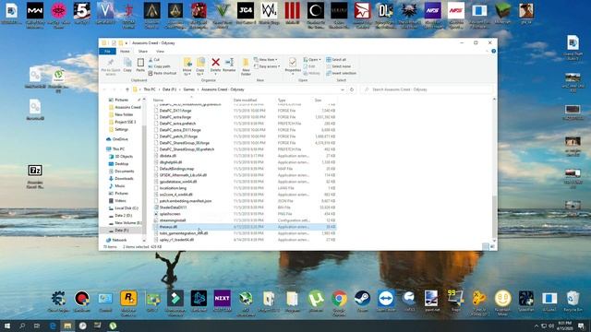Image resolution: width=591 pixels, height=332 pixels.
Task: Click the Delete red X icon in ribbon
Action: tap(215, 63)
